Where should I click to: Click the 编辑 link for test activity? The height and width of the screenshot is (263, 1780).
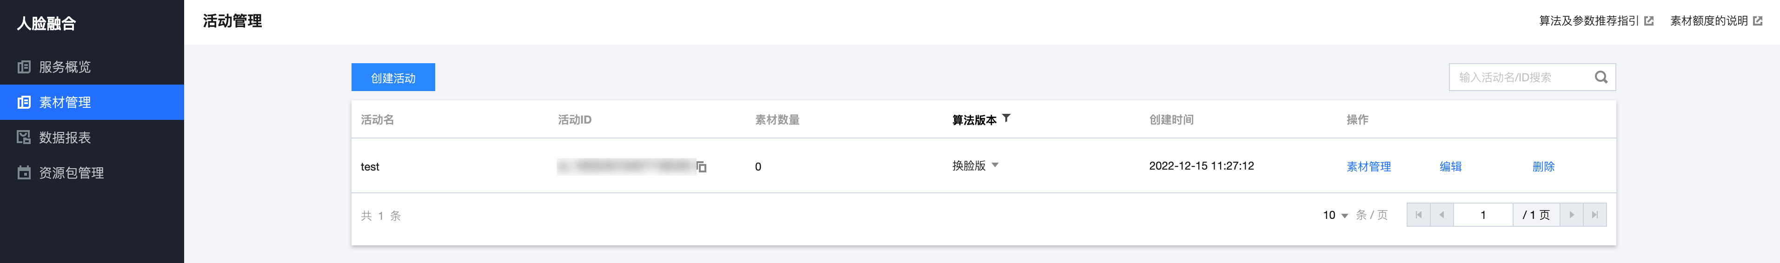(x=1450, y=166)
